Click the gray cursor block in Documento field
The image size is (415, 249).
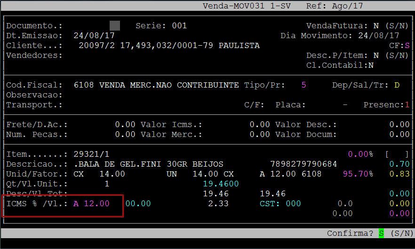[114, 25]
